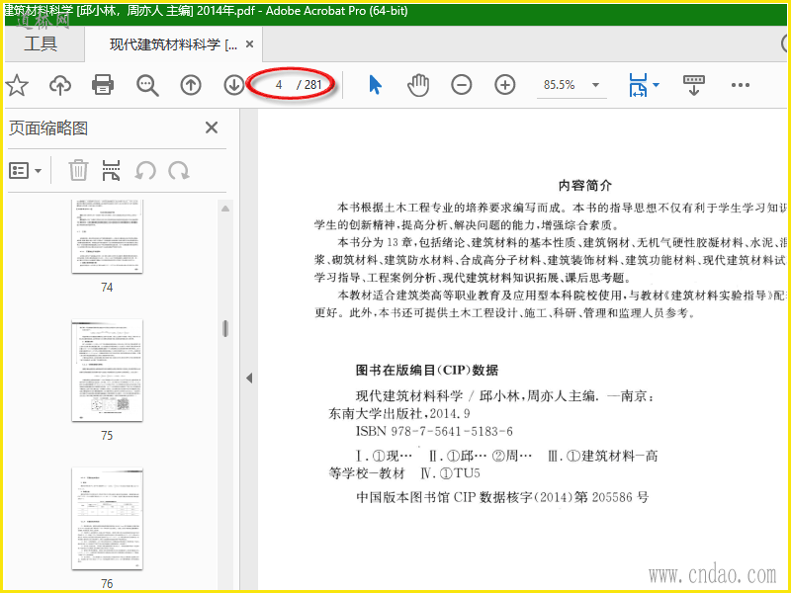Screen dimensions: 791x593
Task: Select the hand pan tool
Action: point(418,85)
